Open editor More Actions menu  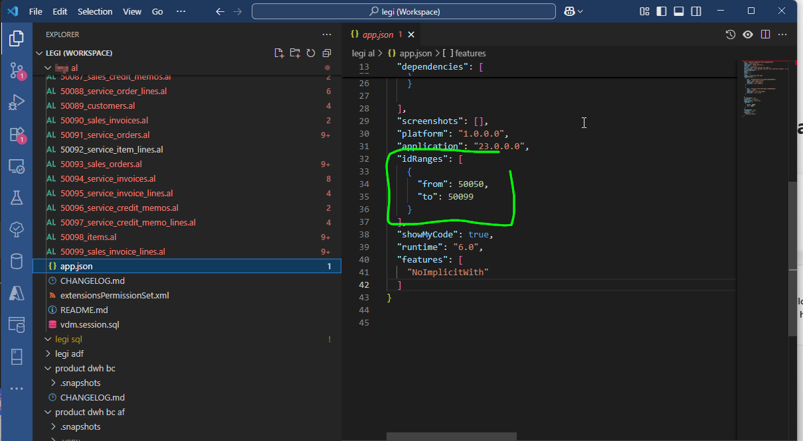(782, 34)
